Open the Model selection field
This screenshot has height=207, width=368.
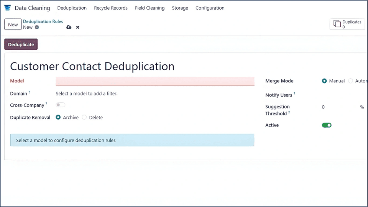155,81
